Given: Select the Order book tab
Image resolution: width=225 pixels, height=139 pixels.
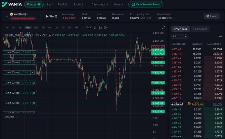Looking at the screenshot, I should [x=181, y=29].
